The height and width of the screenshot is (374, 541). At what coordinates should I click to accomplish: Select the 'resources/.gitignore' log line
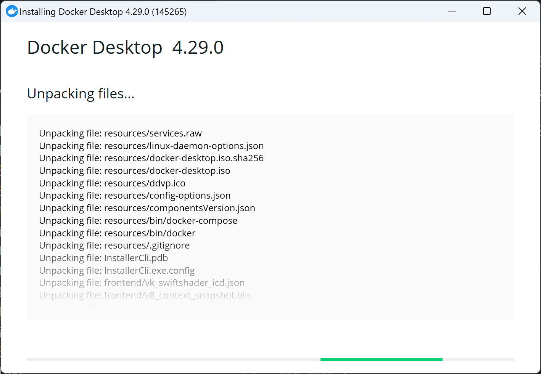pos(114,246)
